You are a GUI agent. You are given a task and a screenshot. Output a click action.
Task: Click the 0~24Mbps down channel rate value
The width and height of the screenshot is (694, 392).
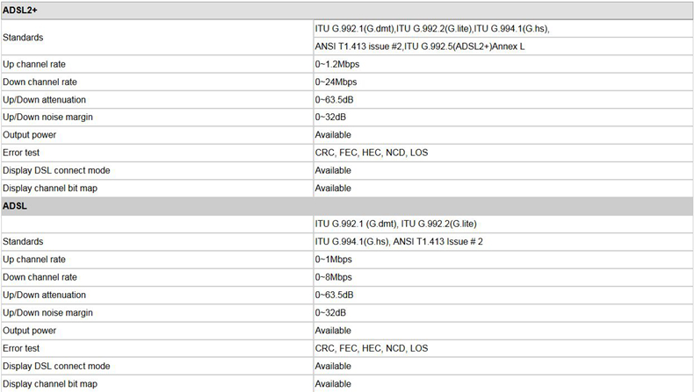click(x=336, y=82)
